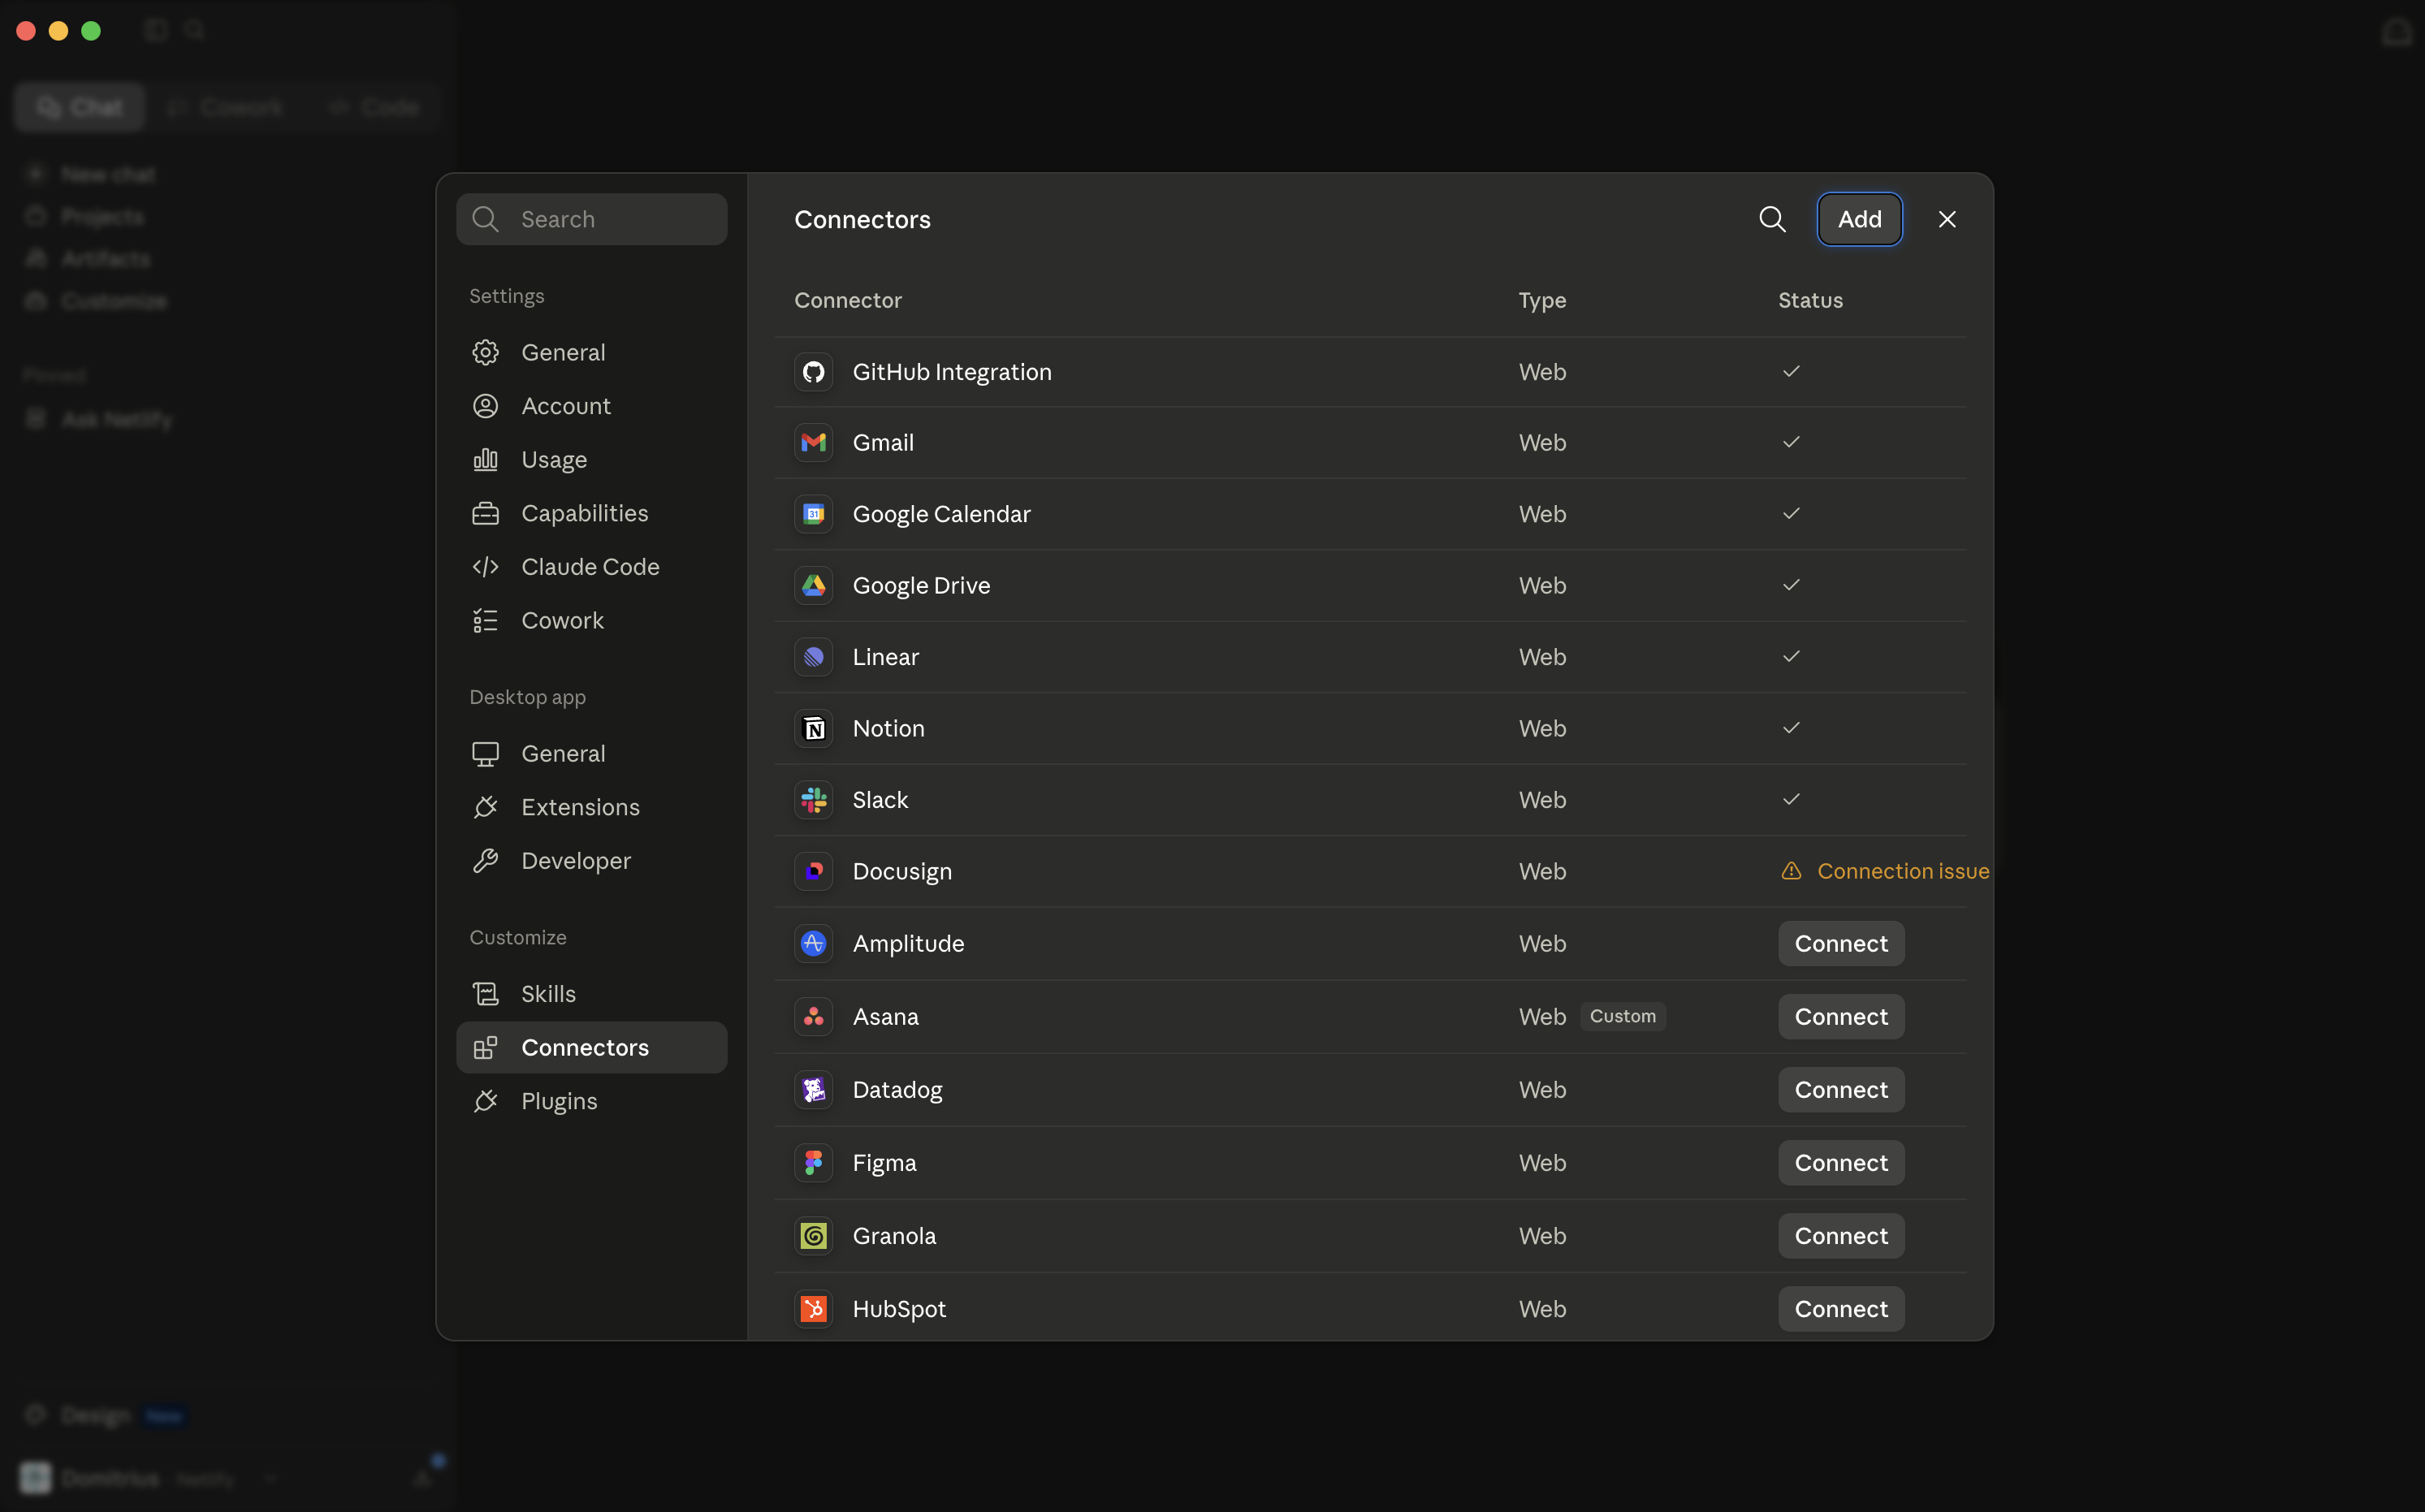This screenshot has height=1512, width=2425.
Task: Connect the Asana connector
Action: [x=1841, y=1016]
